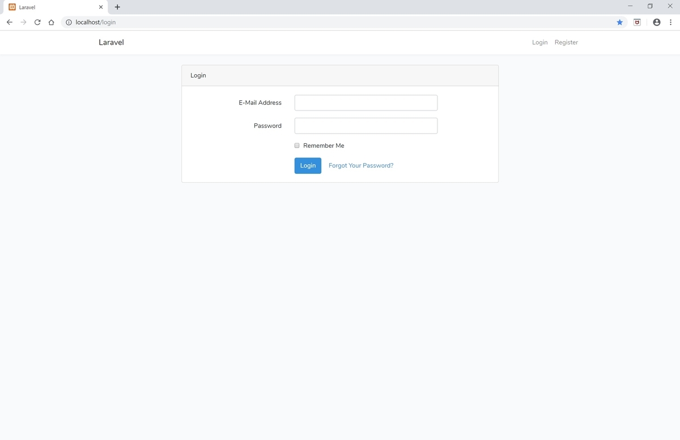
Task: Click the Laravel brand link in navbar
Action: (111, 42)
